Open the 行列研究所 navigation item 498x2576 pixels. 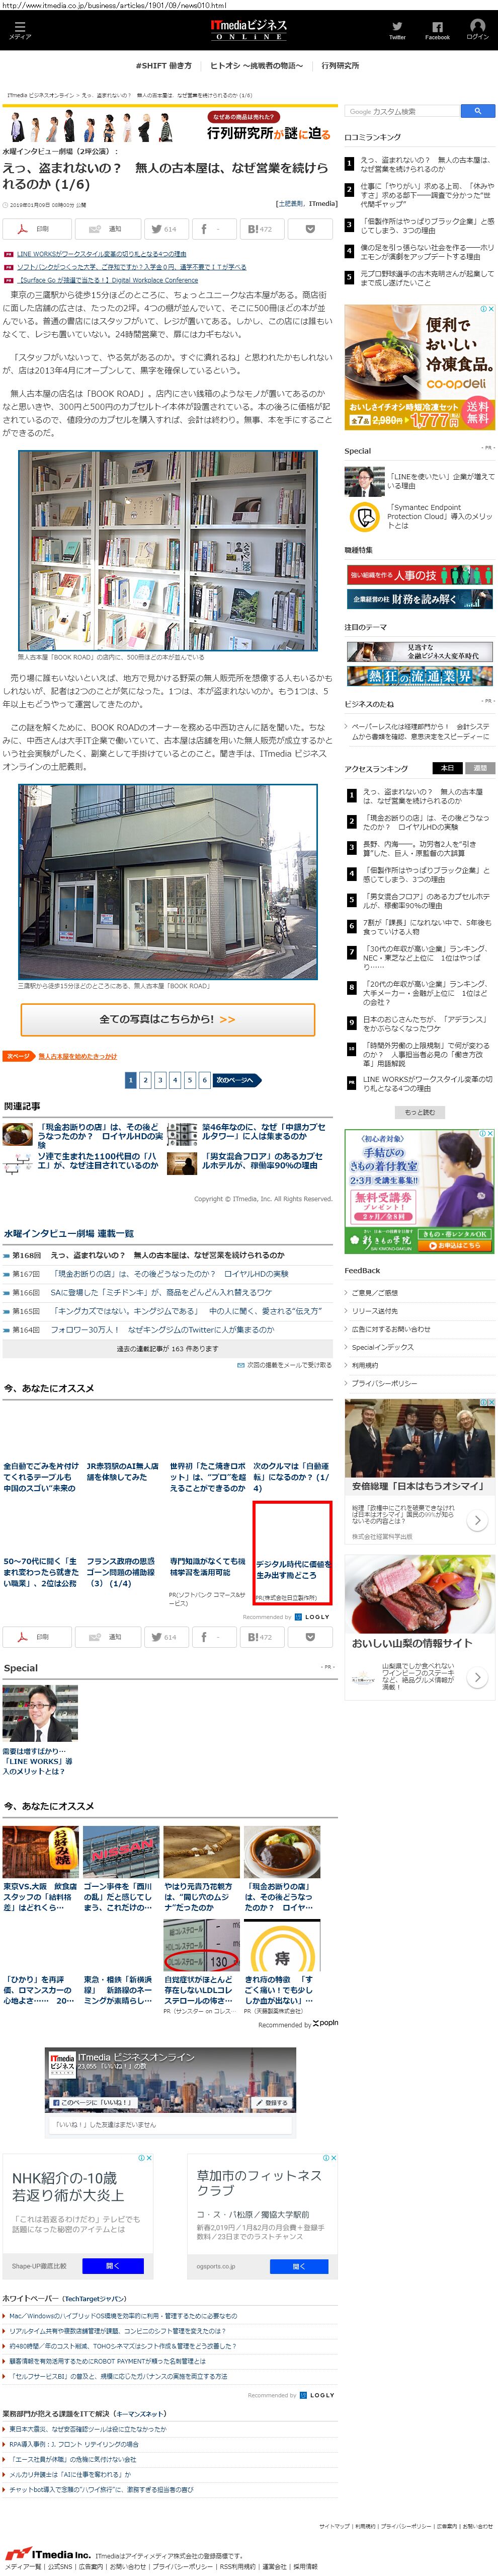point(340,66)
